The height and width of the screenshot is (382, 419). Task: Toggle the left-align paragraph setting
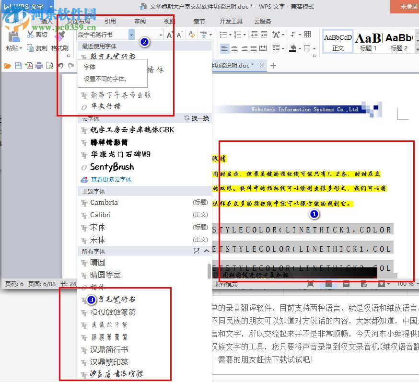[224, 48]
